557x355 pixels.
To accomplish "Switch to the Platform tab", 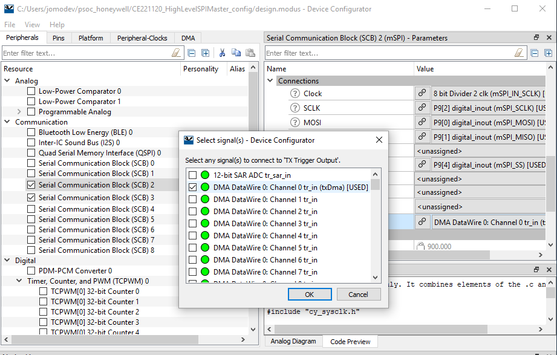I will [91, 38].
